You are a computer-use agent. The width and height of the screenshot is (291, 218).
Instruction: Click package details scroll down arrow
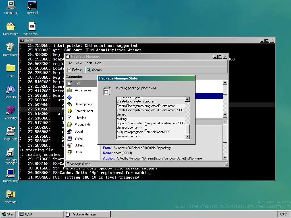coord(225,158)
